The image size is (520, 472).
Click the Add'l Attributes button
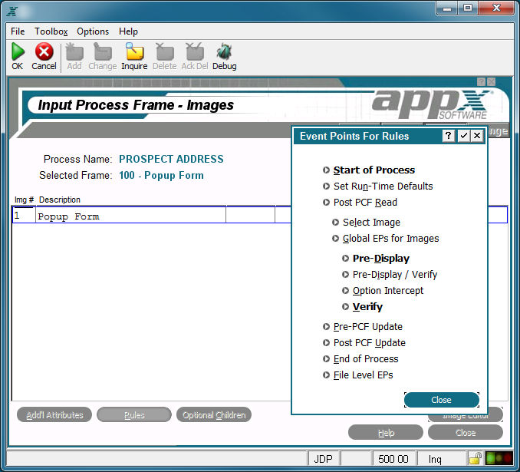[54, 415]
